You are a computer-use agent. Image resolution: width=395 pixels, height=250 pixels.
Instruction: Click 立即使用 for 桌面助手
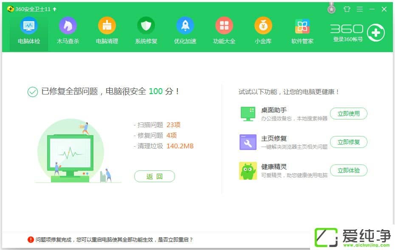[348, 114]
